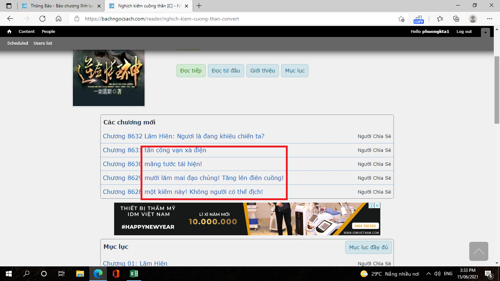500x281 pixels.
Task: Click the COPY extension icon
Action: coord(418,19)
